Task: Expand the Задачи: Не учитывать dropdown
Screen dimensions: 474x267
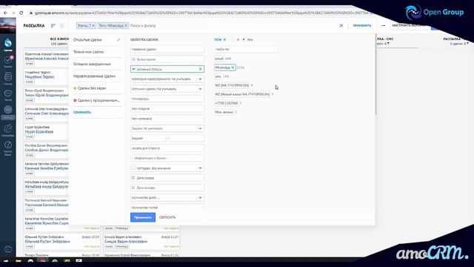Action: (167, 128)
